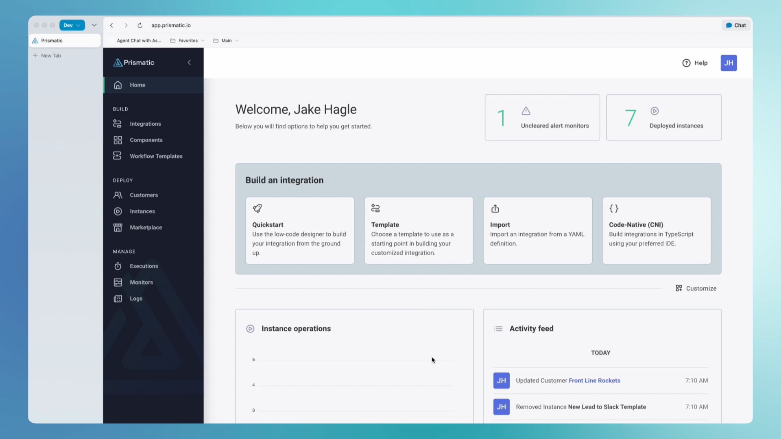
Task: Open the Customize dashboard option
Action: [x=696, y=288]
